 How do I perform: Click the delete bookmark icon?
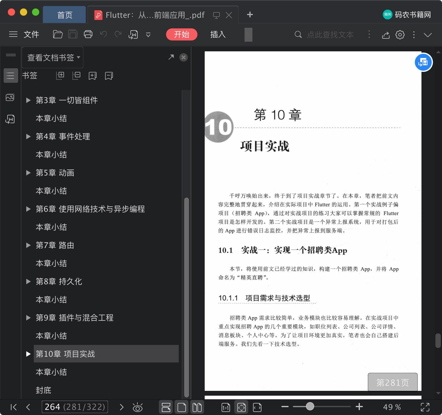109,76
